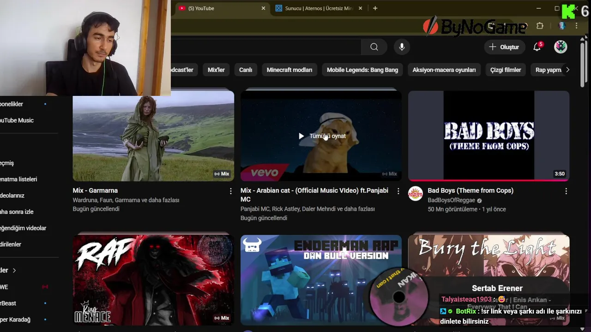Click the Oluştur create button

[x=504, y=47]
